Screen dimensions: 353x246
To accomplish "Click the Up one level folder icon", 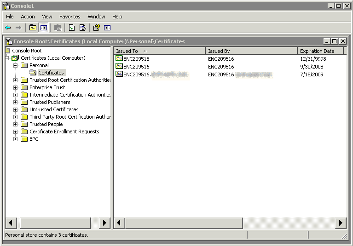I will 33,28.
